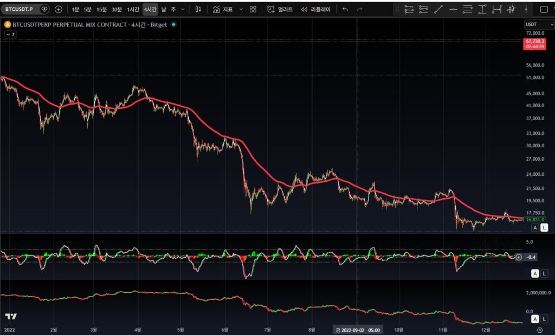Open the candlestick chart type selector
The image size is (555, 335).
[x=198, y=9]
